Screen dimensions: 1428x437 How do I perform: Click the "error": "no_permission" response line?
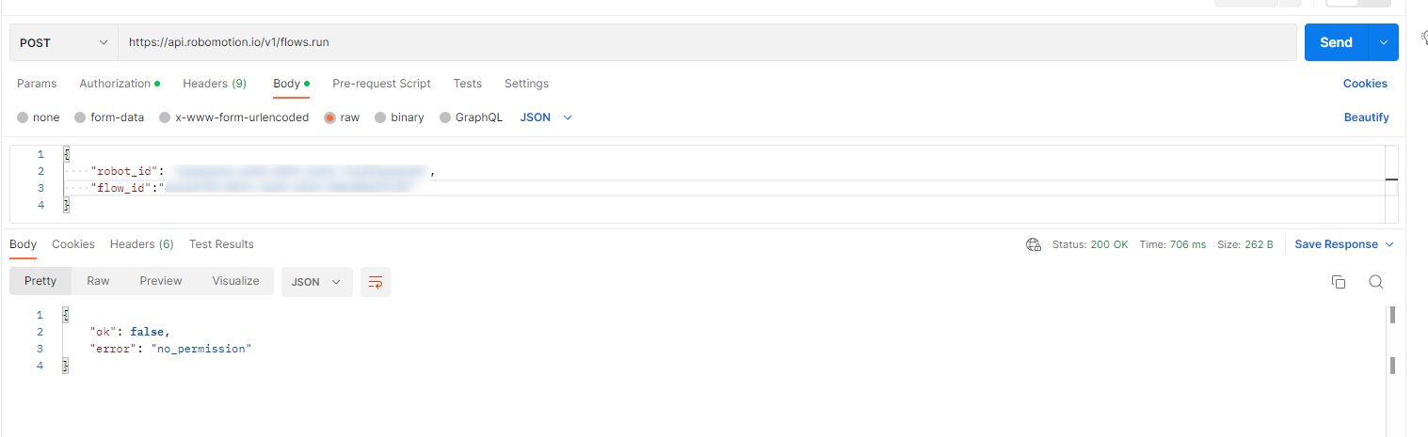170,349
